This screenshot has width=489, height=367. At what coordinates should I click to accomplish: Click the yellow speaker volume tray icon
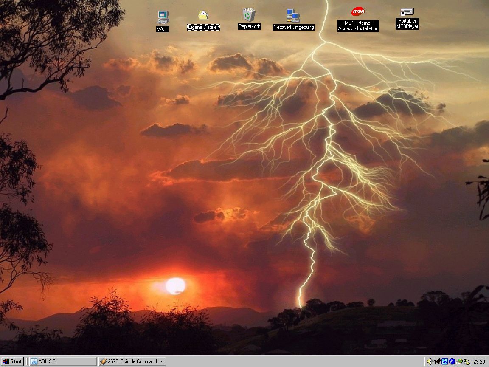pyautogui.click(x=429, y=361)
